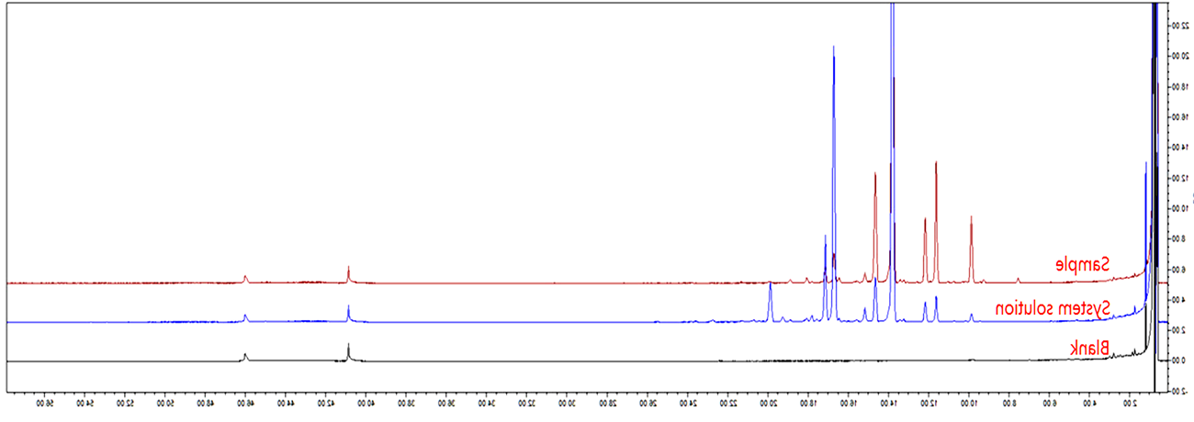1194x422 pixels.
Task: Click the 30.00 tick on the time axis
Action: (x=569, y=404)
